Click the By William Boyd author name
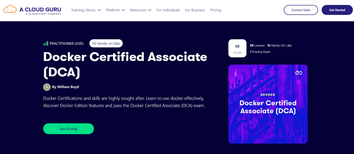 click(x=65, y=87)
